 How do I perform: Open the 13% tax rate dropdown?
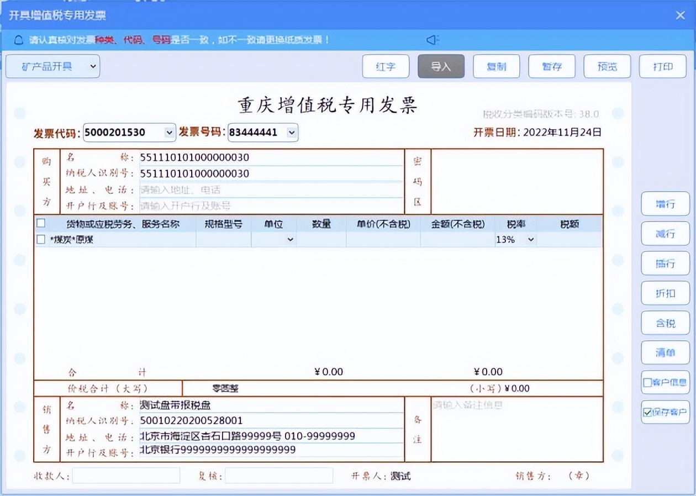point(530,239)
